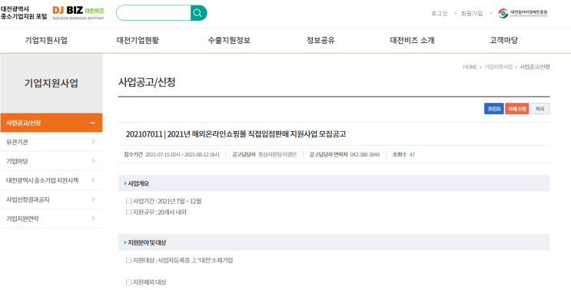The image size is (571, 290).
Task: Click the announcement title 202107011 모집공고
Action: pyautogui.click(x=236, y=134)
